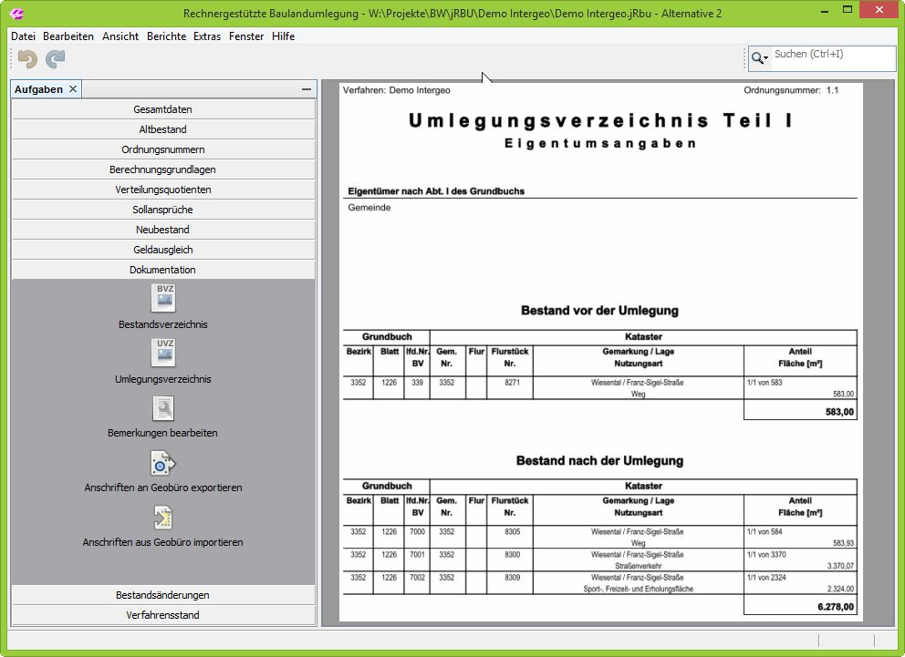Select the Verfahrensstand task
The image size is (905, 657).
tap(161, 613)
